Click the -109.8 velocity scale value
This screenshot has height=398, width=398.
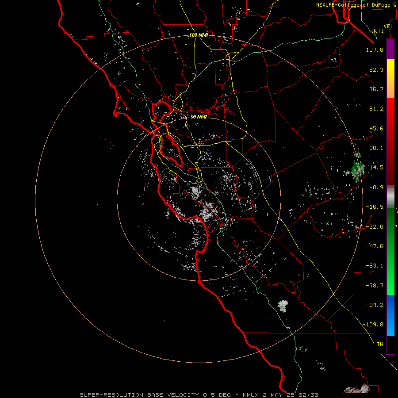click(373, 325)
